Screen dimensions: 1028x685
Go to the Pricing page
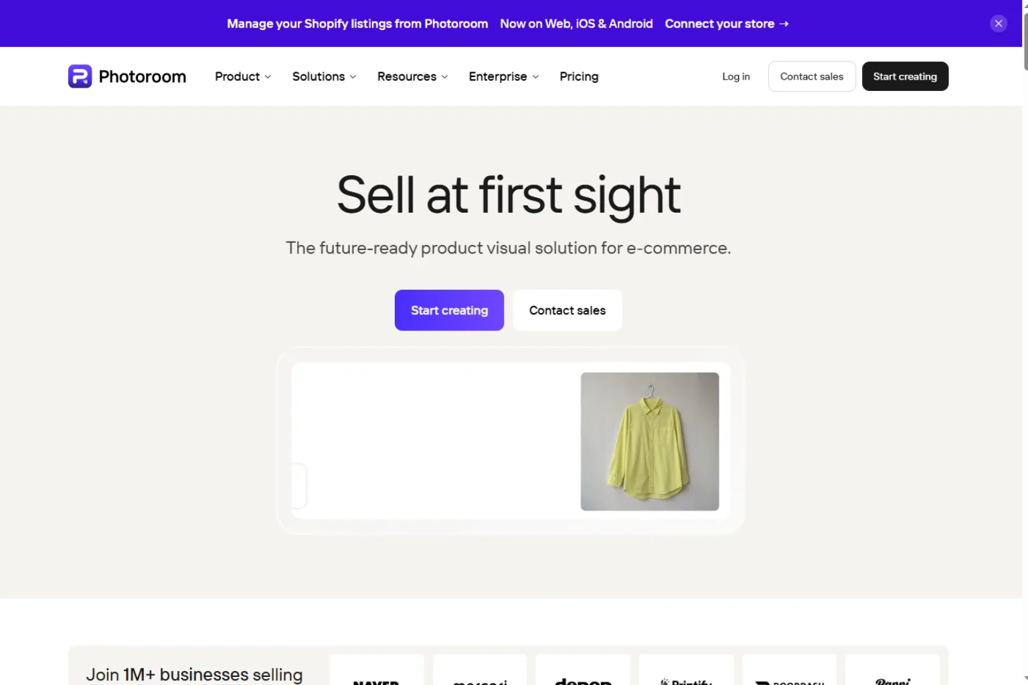tap(579, 76)
